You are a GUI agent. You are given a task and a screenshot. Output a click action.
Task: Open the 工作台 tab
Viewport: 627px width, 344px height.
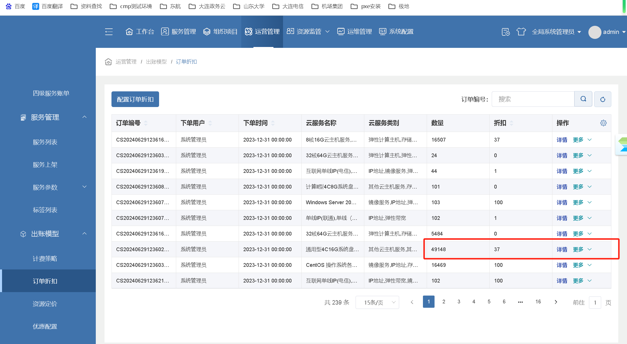click(x=140, y=32)
